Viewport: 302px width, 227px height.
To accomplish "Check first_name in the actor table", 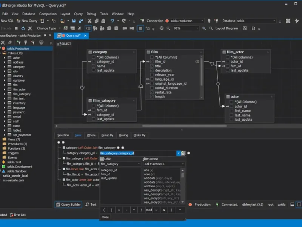I will [x=231, y=111].
